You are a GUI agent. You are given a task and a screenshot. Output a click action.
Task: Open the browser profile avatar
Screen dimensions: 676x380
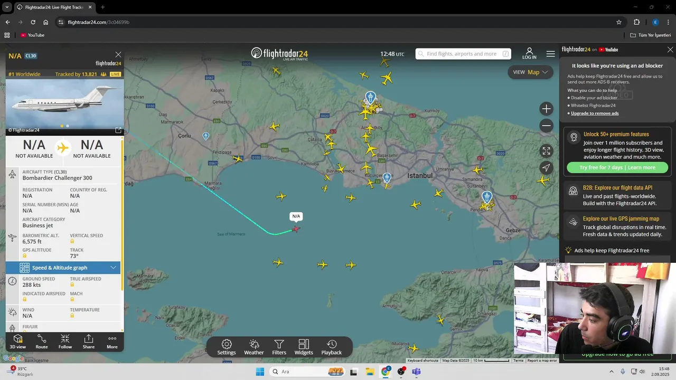[x=655, y=22]
